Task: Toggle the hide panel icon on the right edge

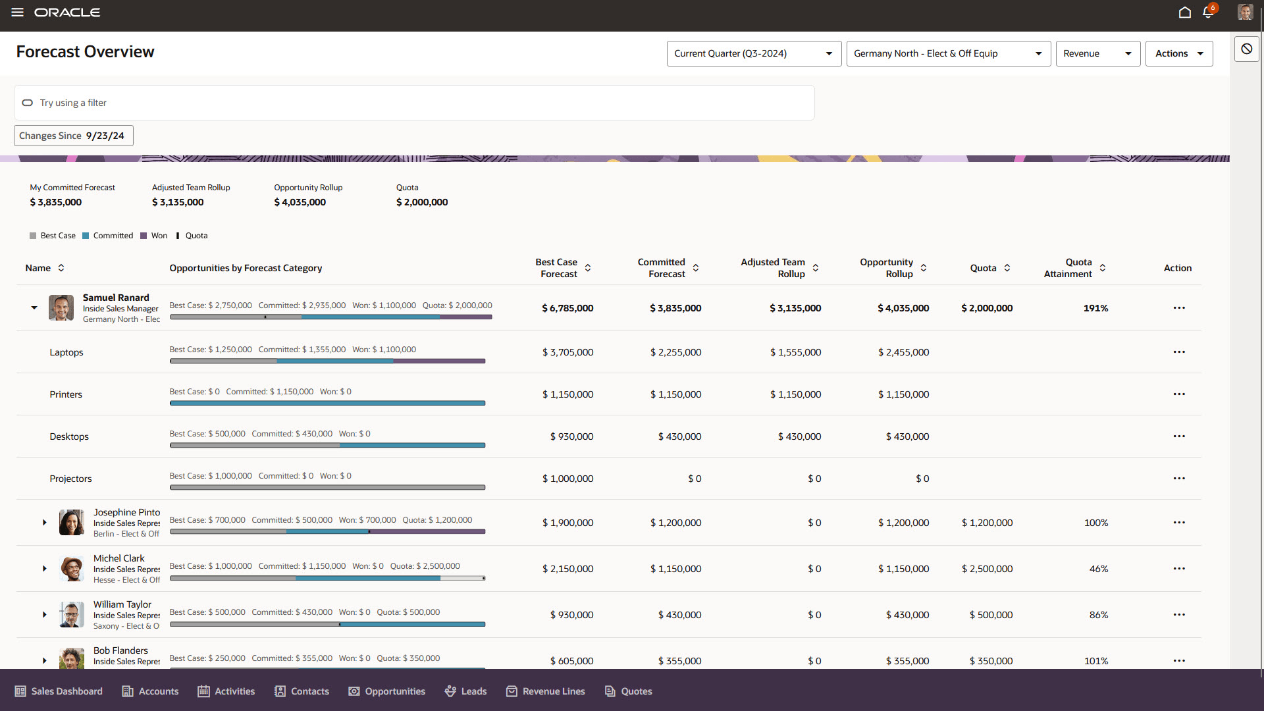Action: click(x=1246, y=48)
